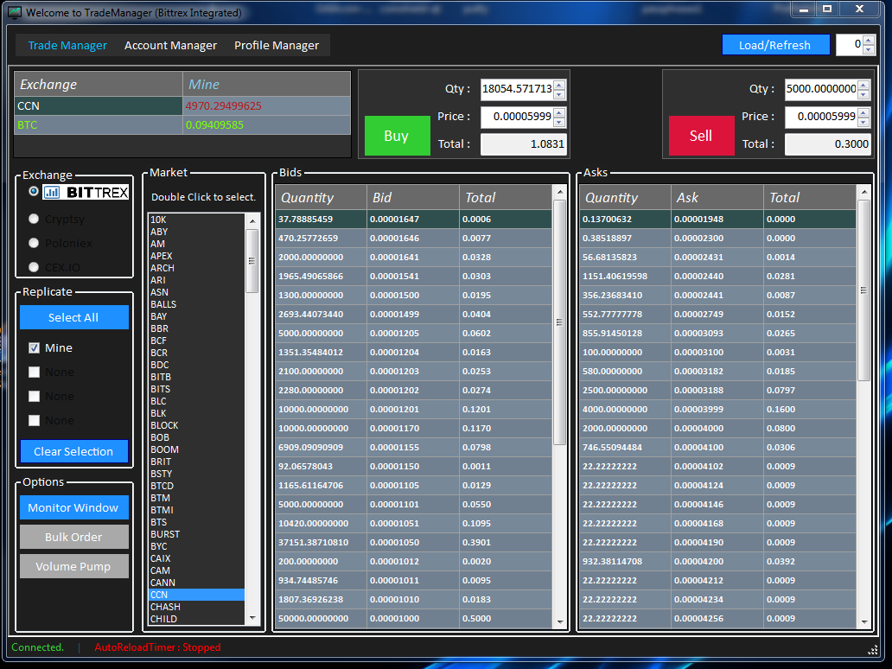The image size is (892, 669).
Task: Click the CCN balance row in Exchange table
Action: tap(182, 105)
